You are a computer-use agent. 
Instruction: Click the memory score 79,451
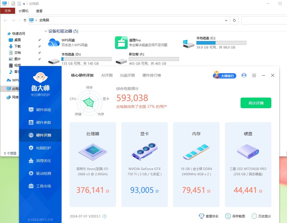[x=194, y=190]
